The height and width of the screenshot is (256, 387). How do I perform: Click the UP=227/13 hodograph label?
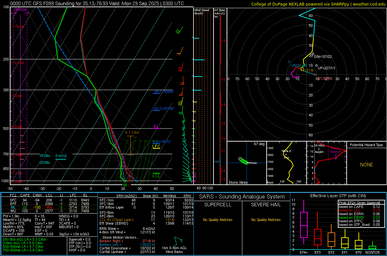[326, 68]
